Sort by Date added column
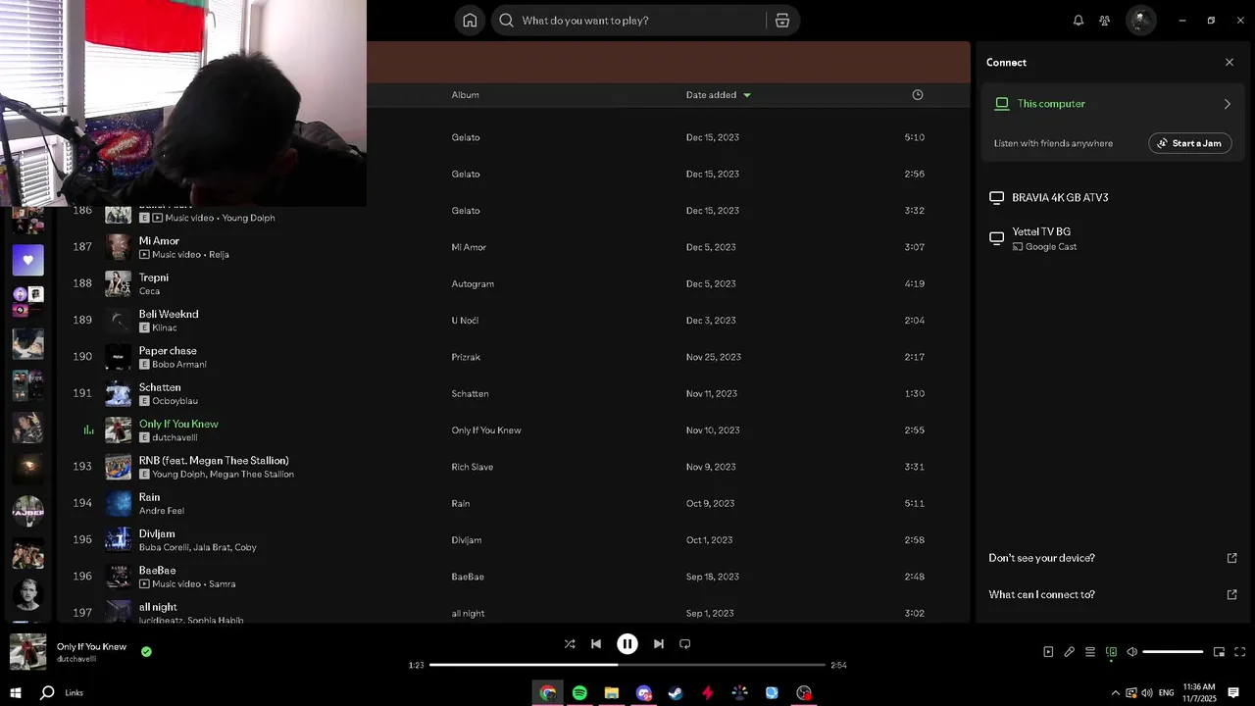The width and height of the screenshot is (1255, 706). 718,95
